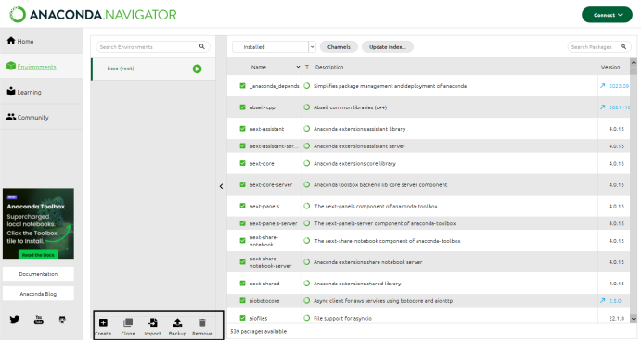Click the Create environment icon
The height and width of the screenshot is (341, 642).
pyautogui.click(x=103, y=323)
